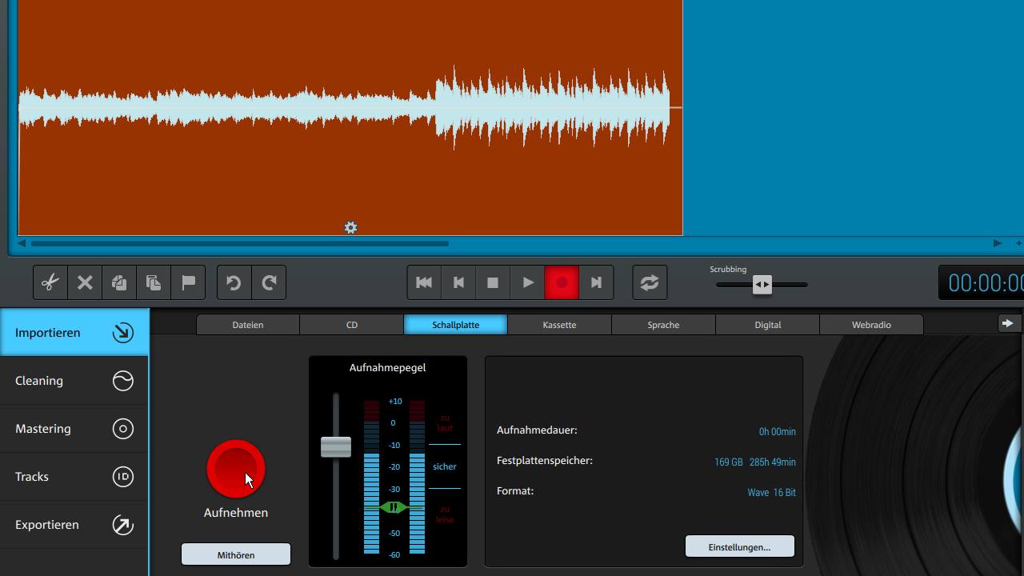Jump to the start of the project
Screen dimensions: 1024x576
pos(424,282)
